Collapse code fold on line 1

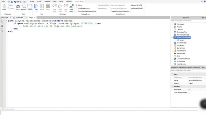click(x=6, y=20)
